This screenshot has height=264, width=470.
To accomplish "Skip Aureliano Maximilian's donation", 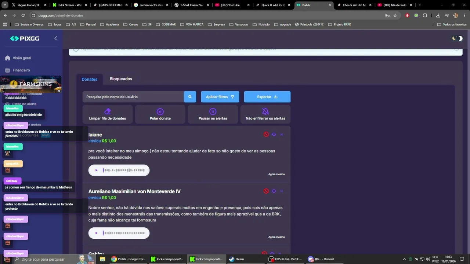I will coord(282,191).
